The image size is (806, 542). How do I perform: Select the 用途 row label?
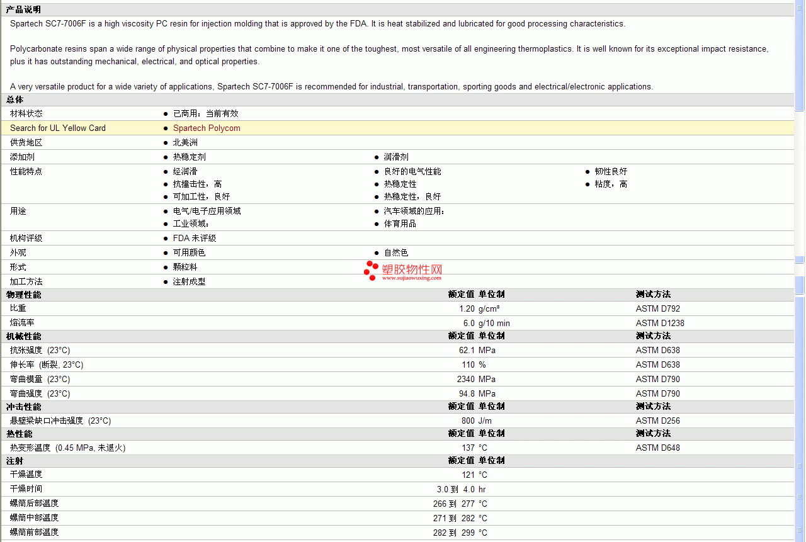click(18, 211)
